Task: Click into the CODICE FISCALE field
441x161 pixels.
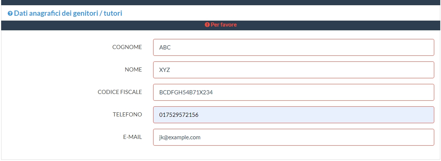Action: 293,92
